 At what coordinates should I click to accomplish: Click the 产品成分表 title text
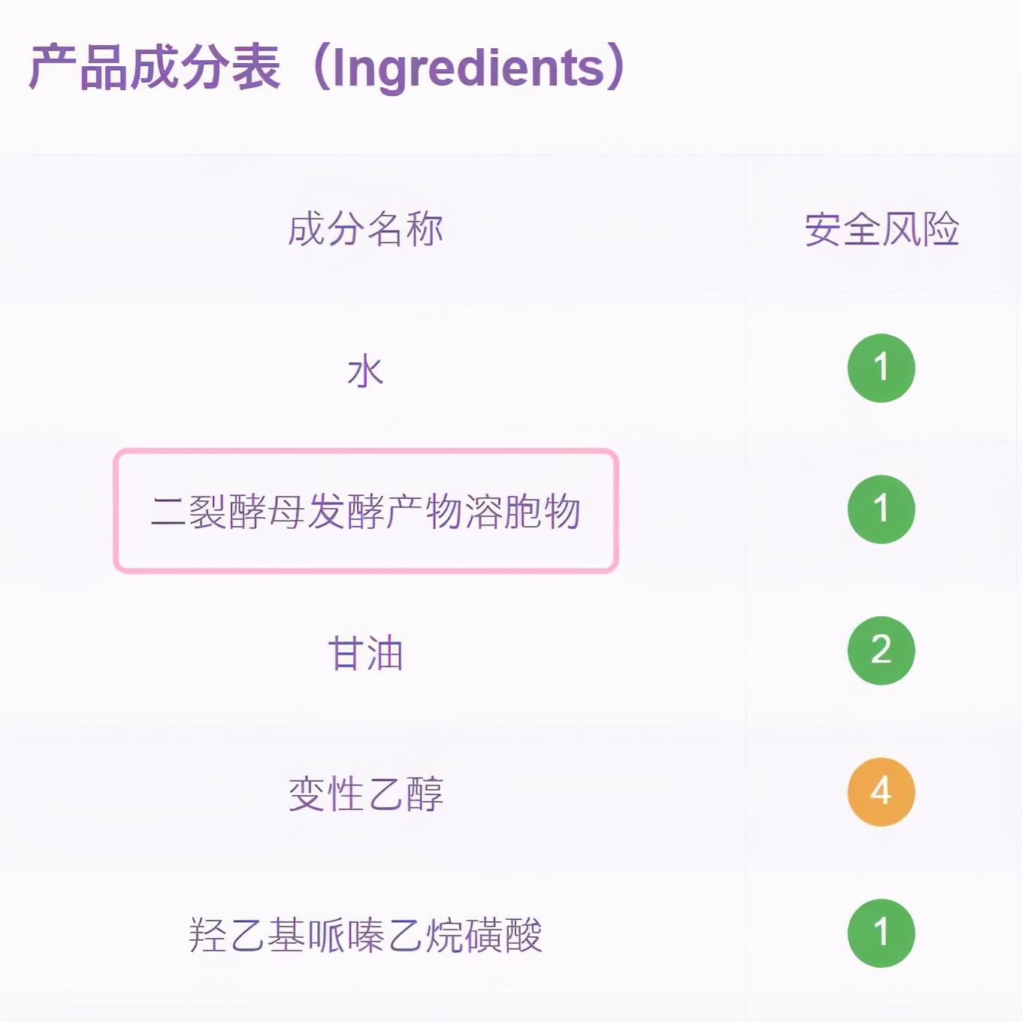154,68
